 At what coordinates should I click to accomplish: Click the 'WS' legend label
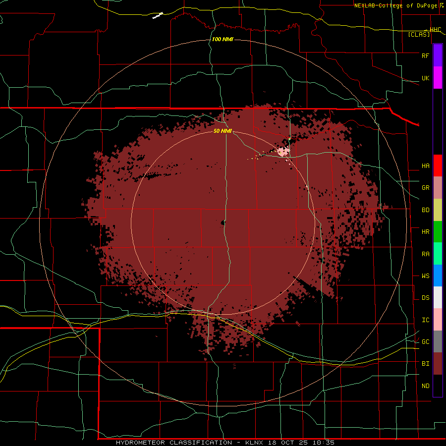(425, 276)
